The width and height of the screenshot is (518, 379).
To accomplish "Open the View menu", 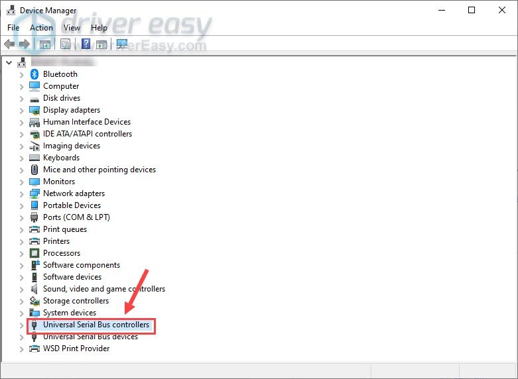I will coord(72,28).
